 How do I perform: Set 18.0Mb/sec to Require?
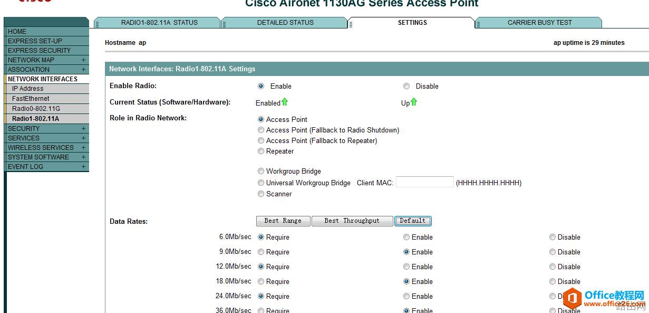(x=261, y=281)
